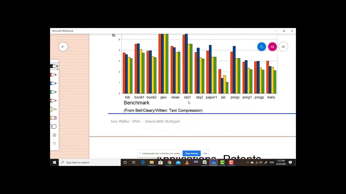The height and width of the screenshot is (194, 346).
Task: Open VLC media player from taskbar
Action: point(187,162)
